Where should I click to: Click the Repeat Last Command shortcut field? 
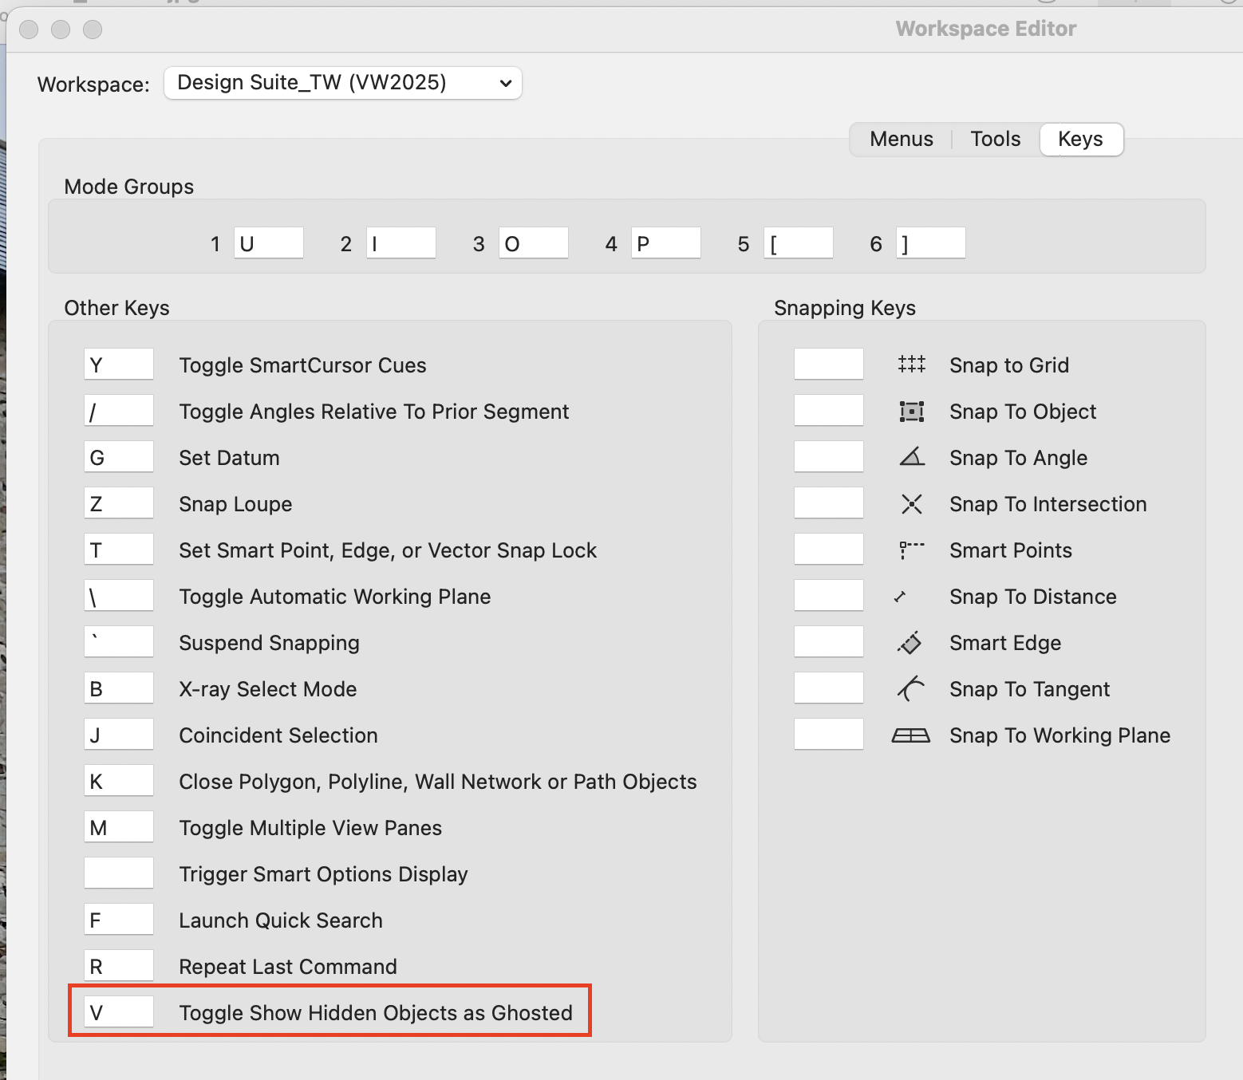(x=118, y=965)
